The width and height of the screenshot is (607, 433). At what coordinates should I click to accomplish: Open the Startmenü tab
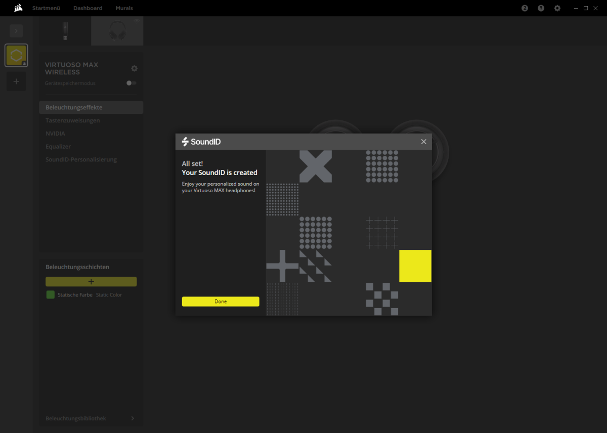coord(46,8)
